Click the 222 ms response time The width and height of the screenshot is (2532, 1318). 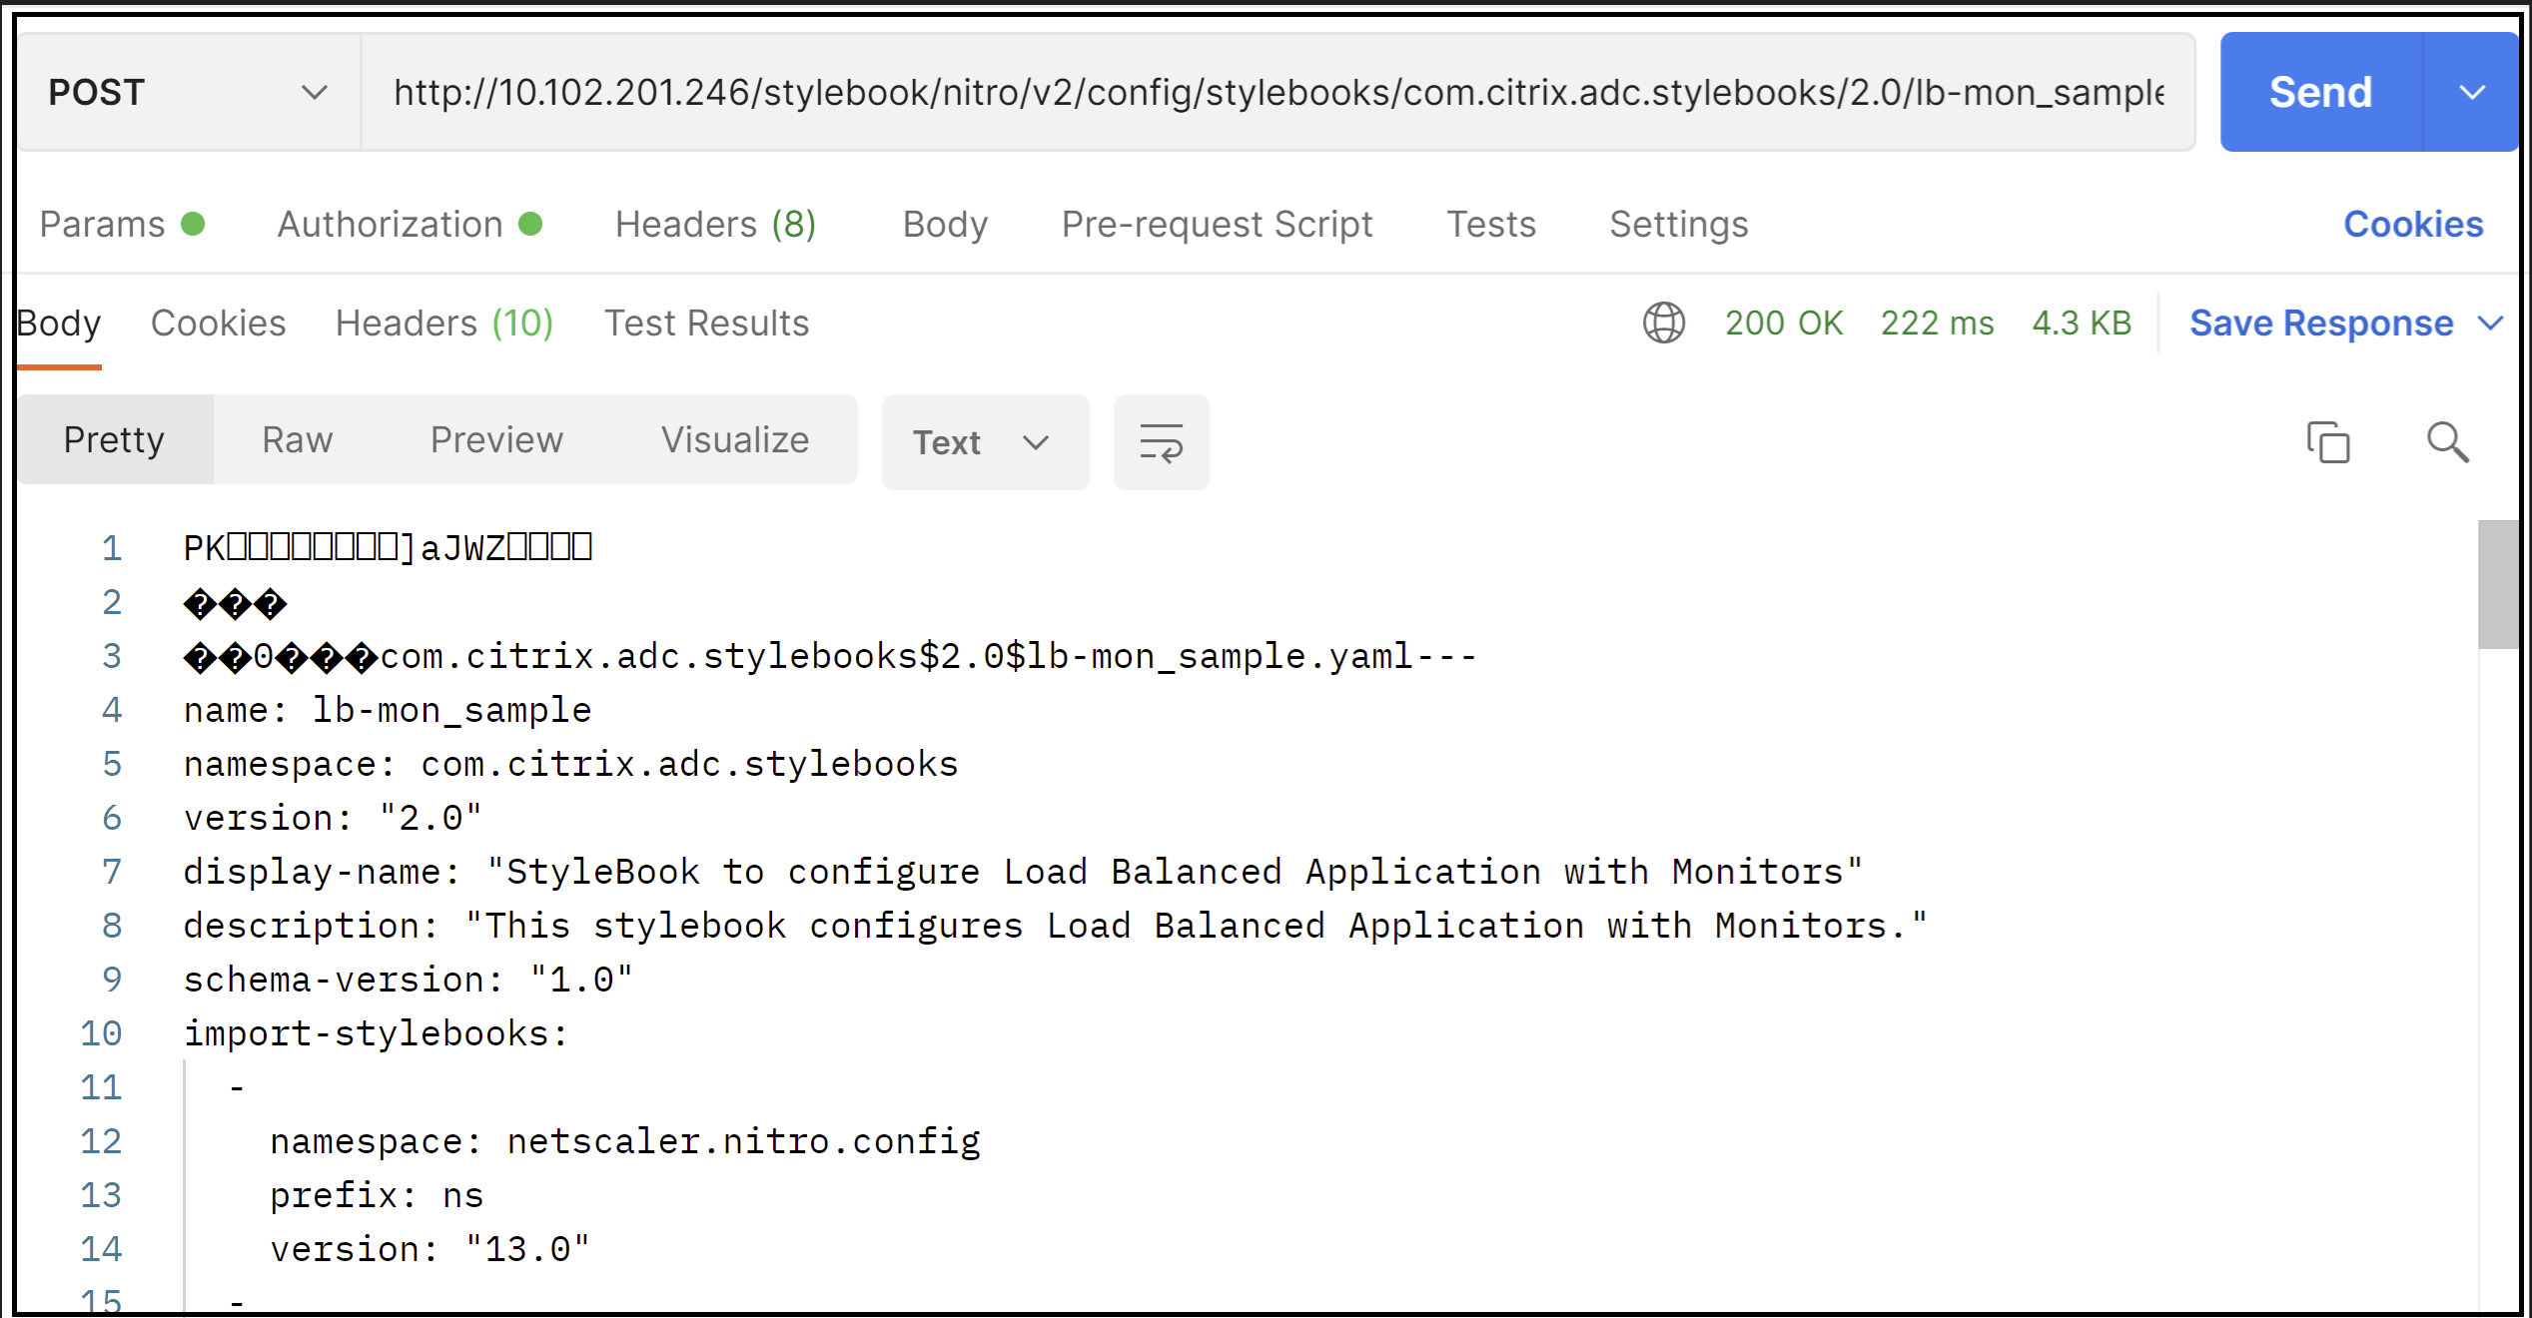coord(1937,323)
